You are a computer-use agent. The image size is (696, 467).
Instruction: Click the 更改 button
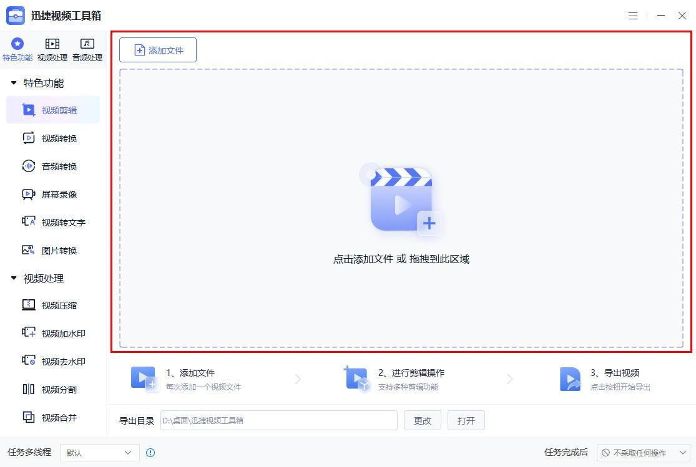423,420
